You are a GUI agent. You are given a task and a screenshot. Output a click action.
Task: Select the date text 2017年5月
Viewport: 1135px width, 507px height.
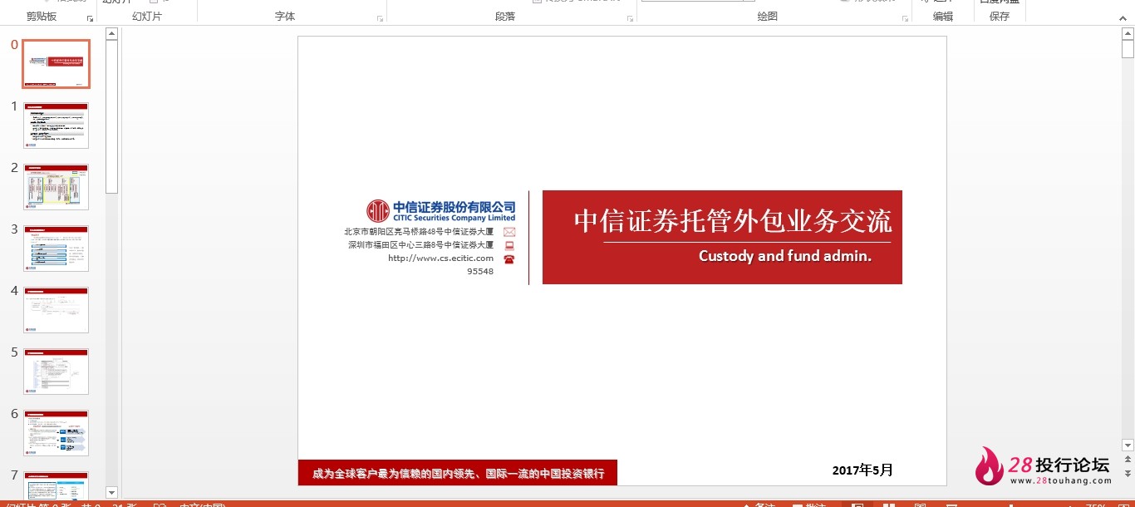(862, 470)
